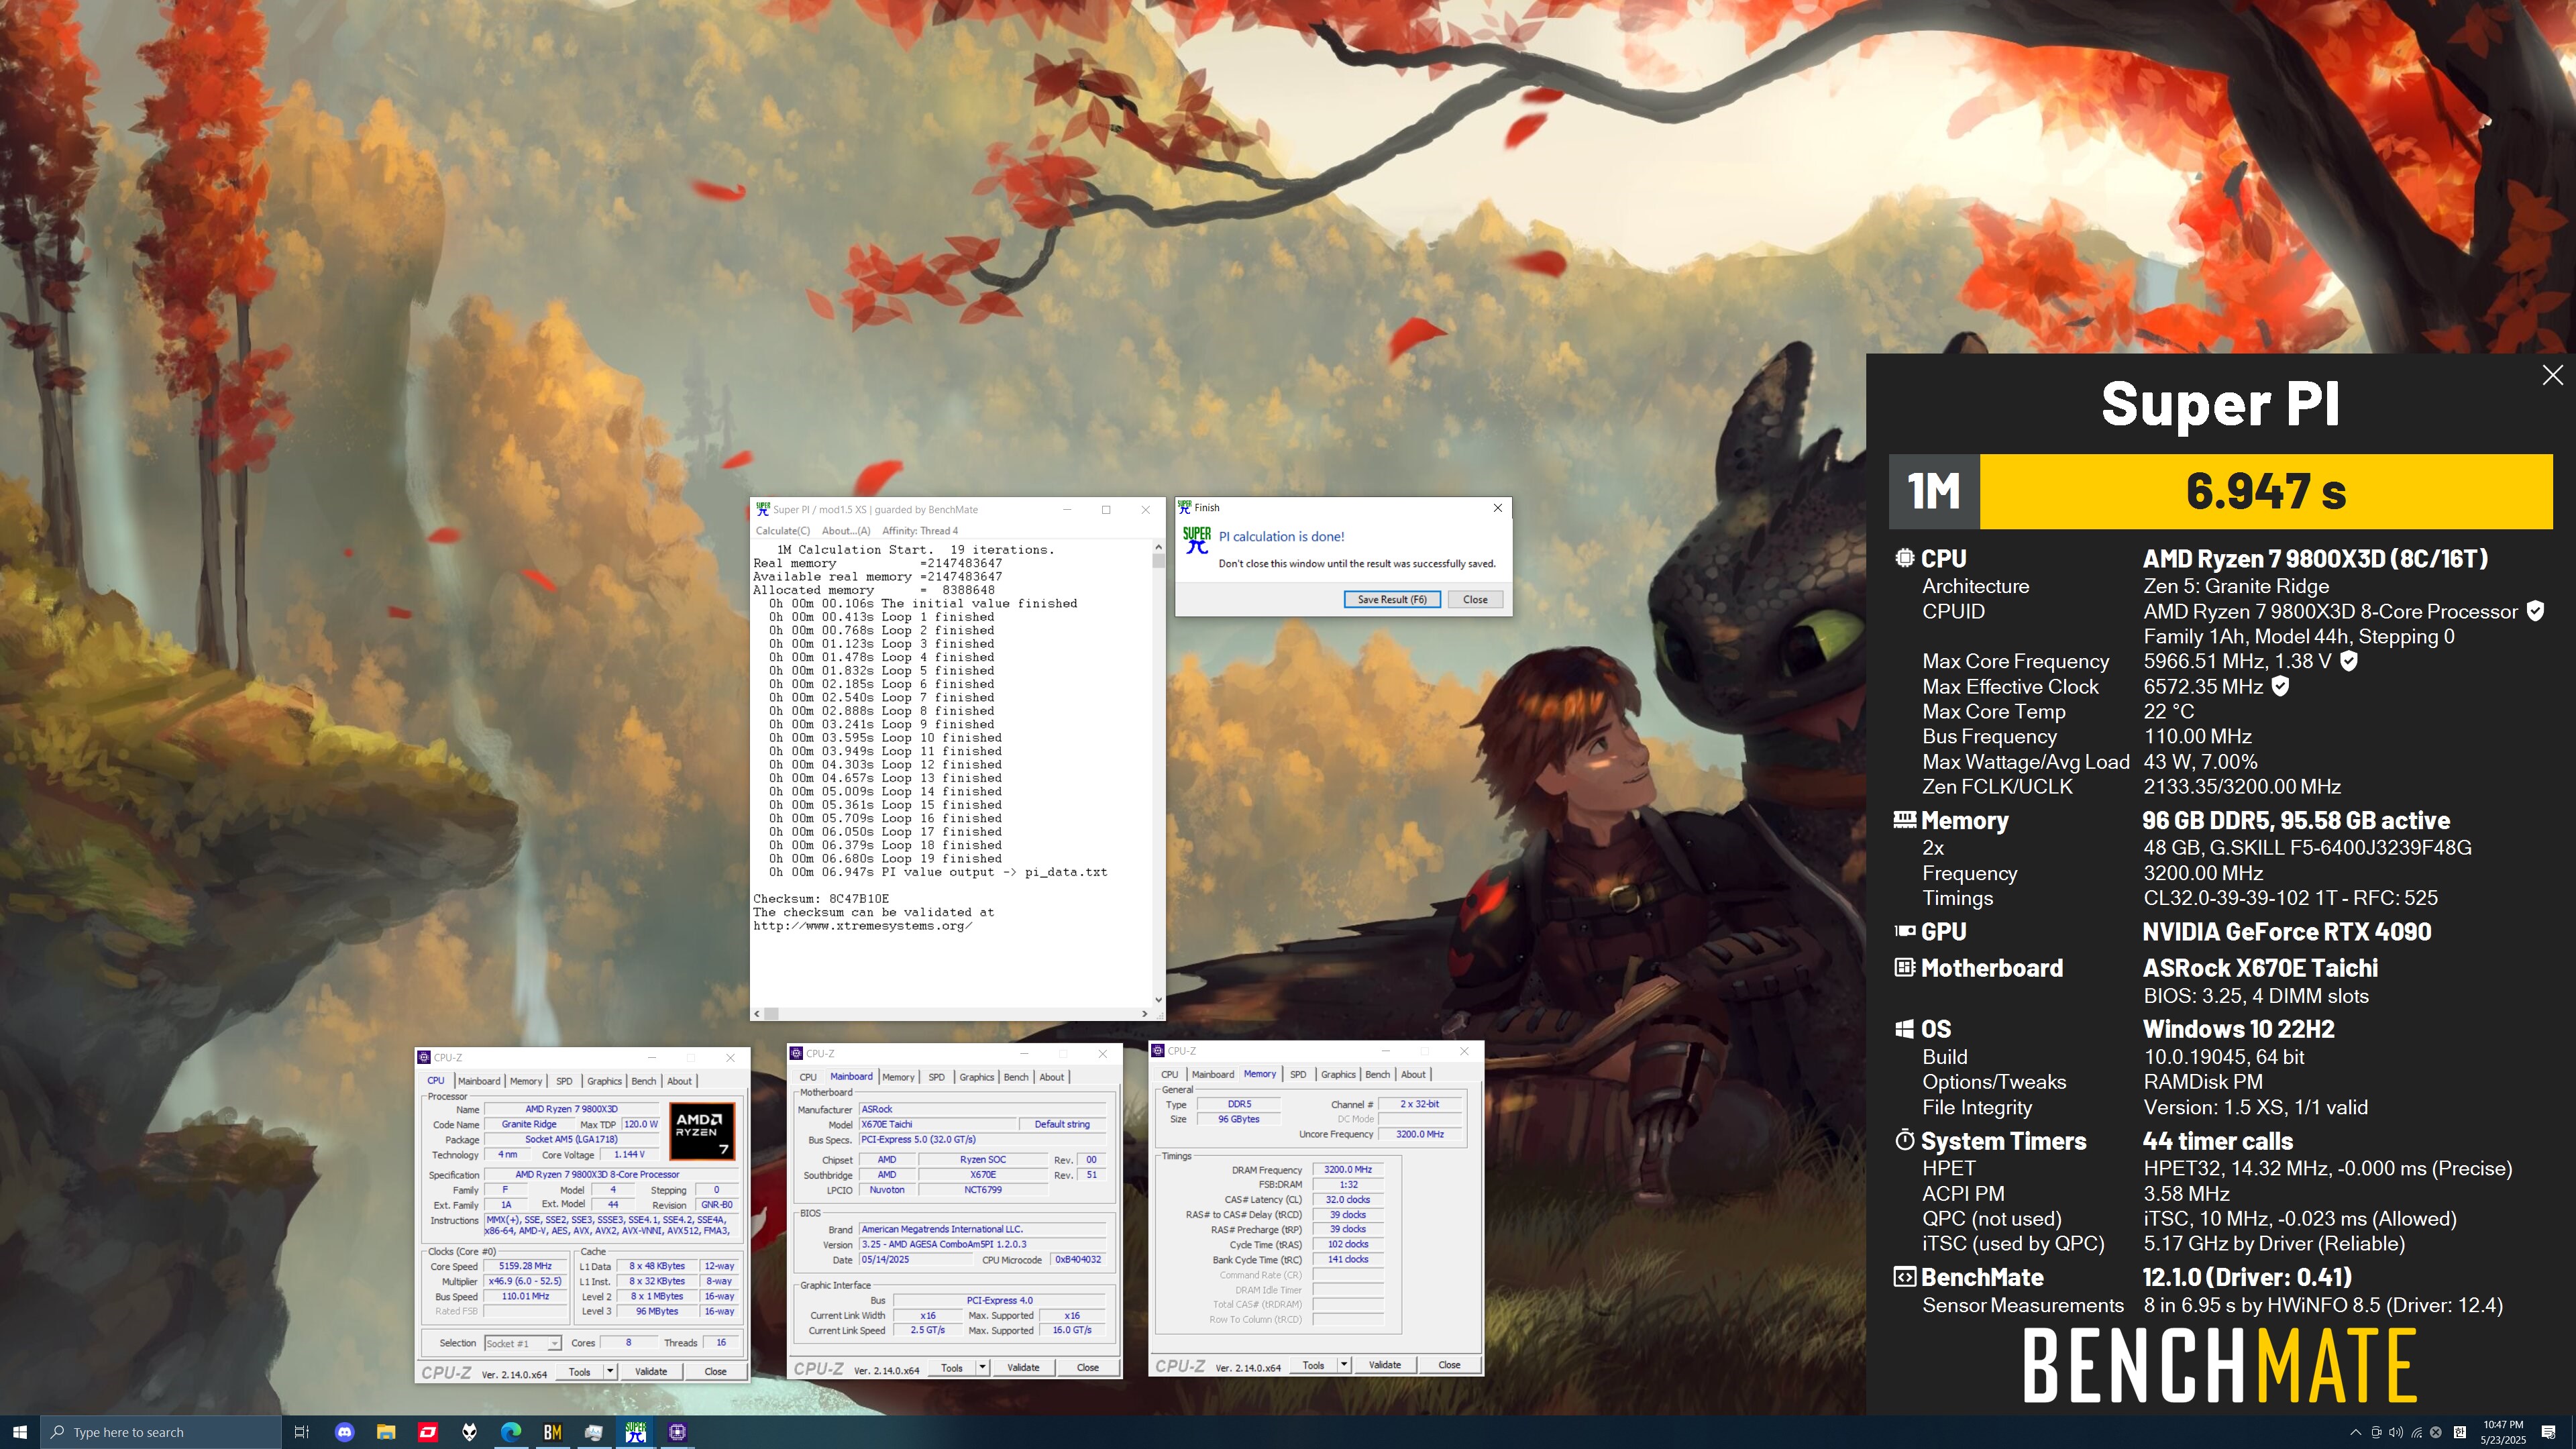Screen dimensions: 2576x1449
Task: Click the gray X circle tray icon
Action: click(x=2436, y=1432)
